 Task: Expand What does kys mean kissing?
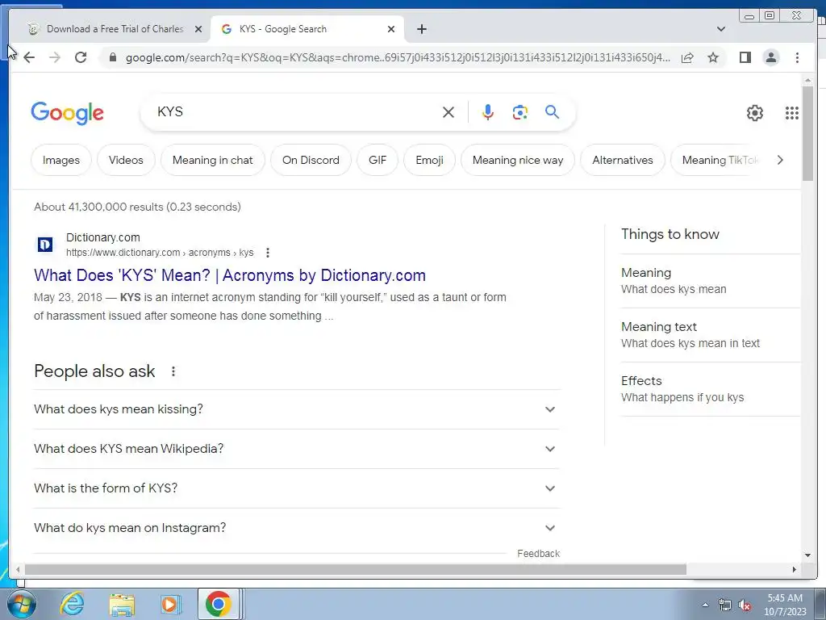coord(297,409)
